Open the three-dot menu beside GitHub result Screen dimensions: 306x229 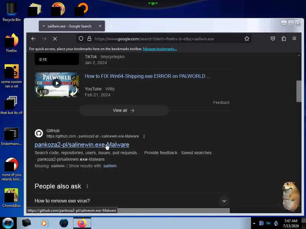click(144, 136)
